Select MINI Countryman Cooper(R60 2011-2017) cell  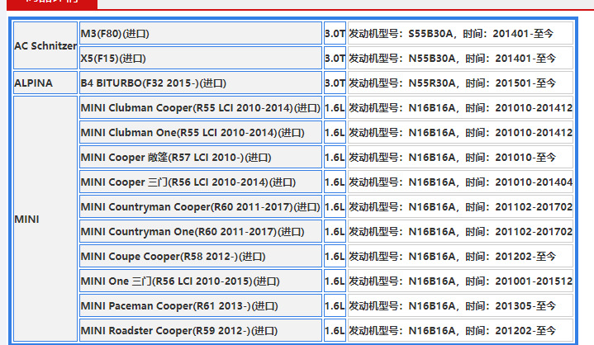click(x=201, y=207)
